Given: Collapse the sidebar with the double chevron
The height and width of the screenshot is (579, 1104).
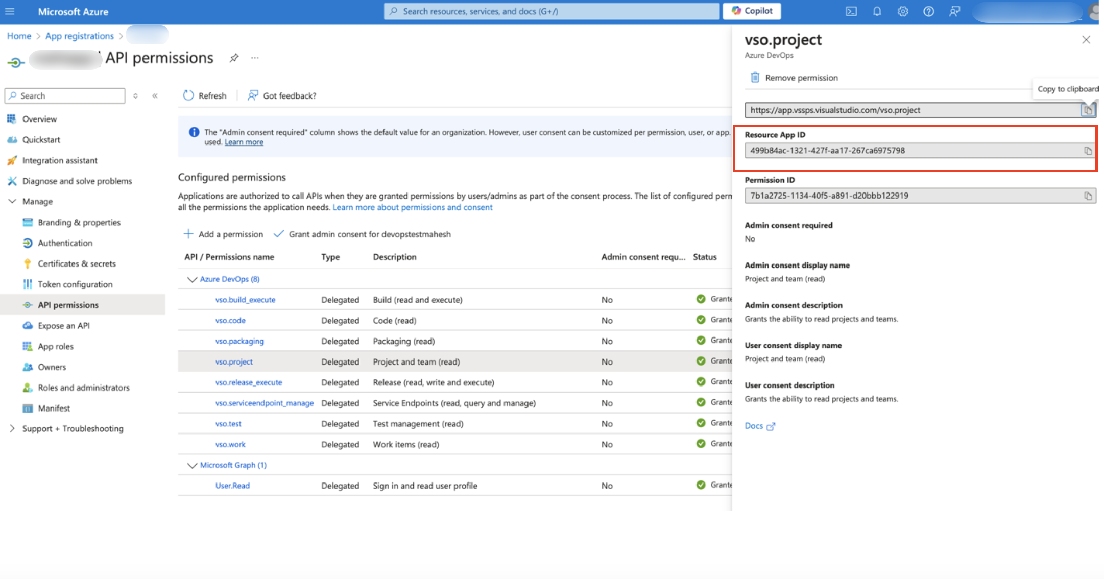Looking at the screenshot, I should [x=155, y=95].
